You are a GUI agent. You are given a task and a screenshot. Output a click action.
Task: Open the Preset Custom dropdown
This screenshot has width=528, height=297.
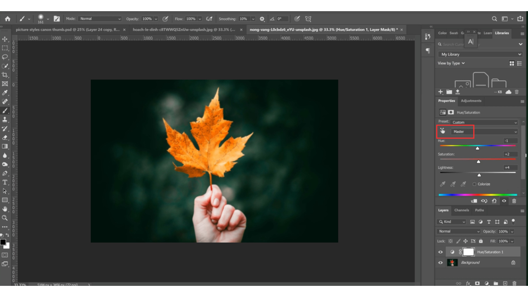pos(484,122)
